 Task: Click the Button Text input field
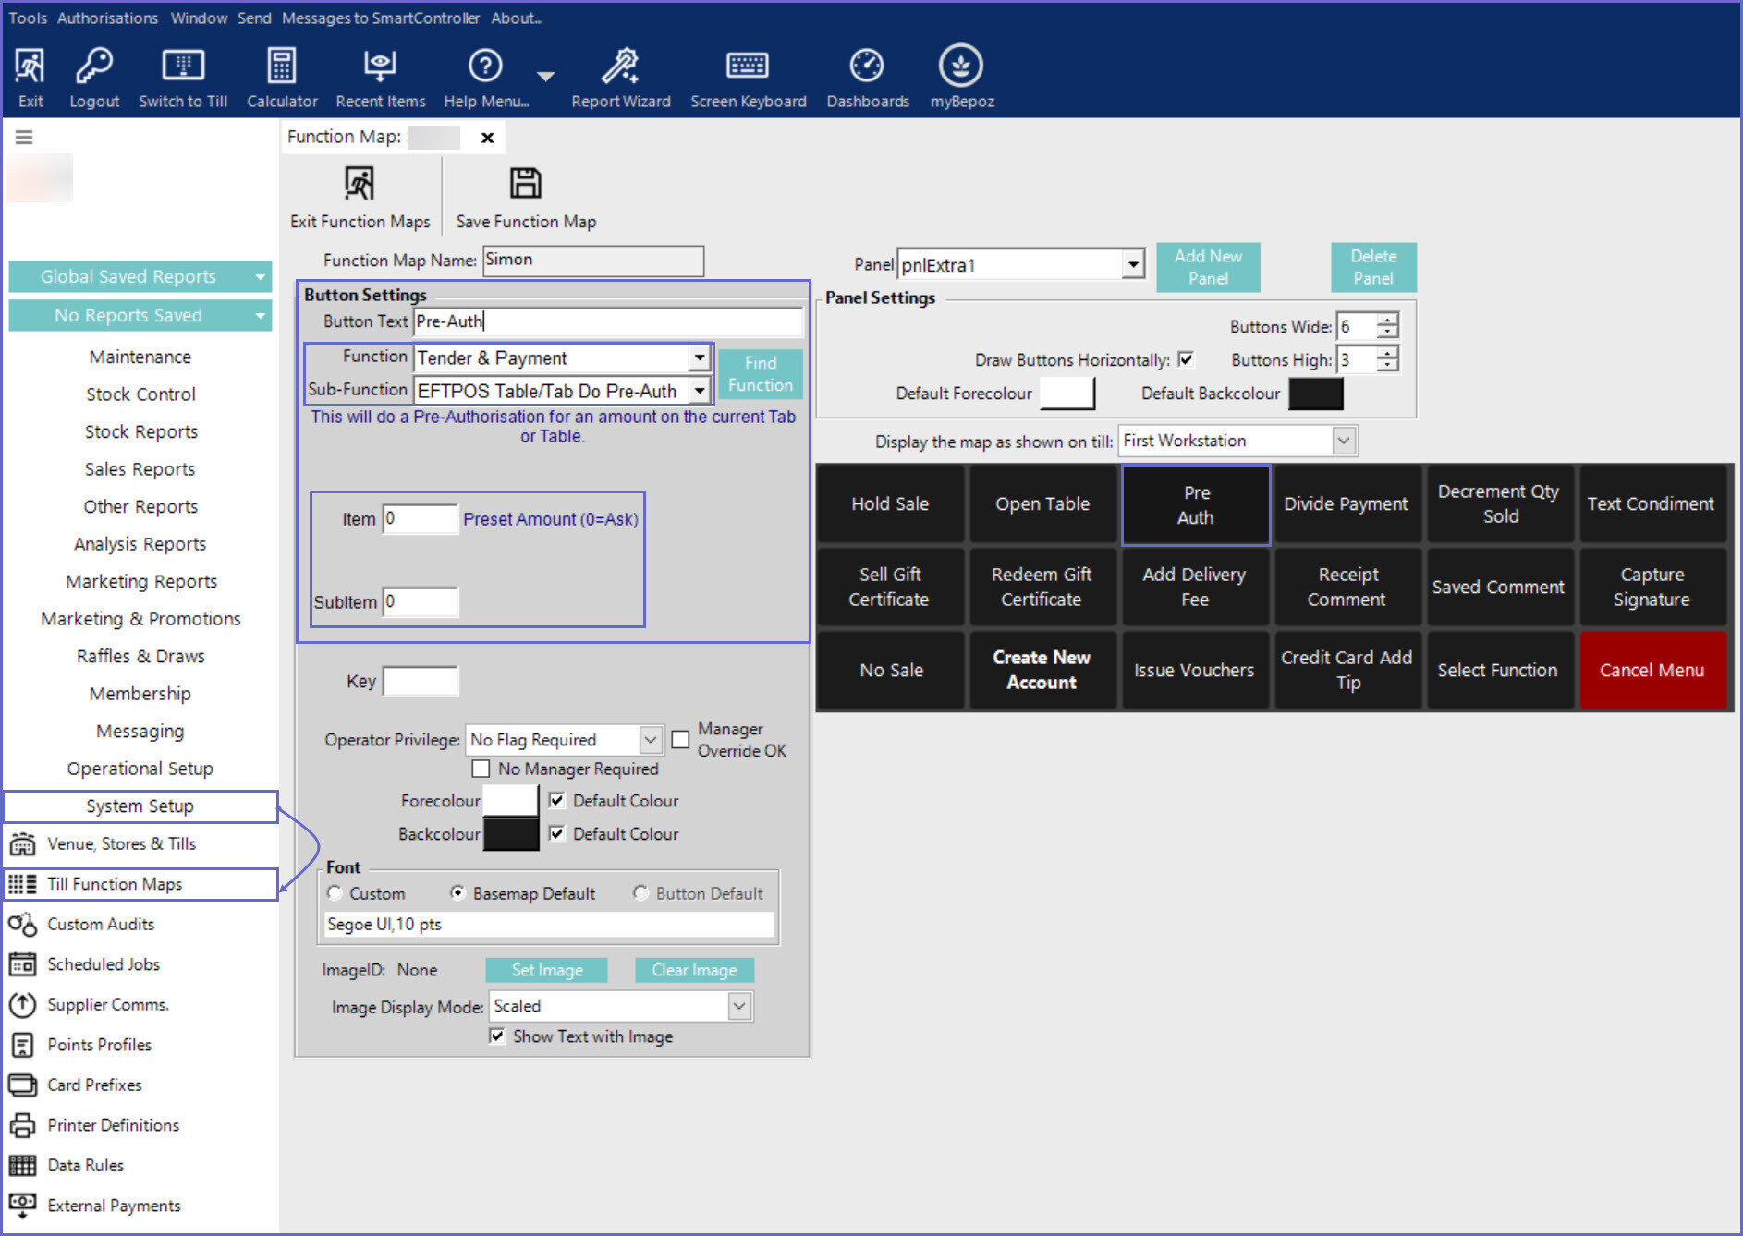pos(607,321)
